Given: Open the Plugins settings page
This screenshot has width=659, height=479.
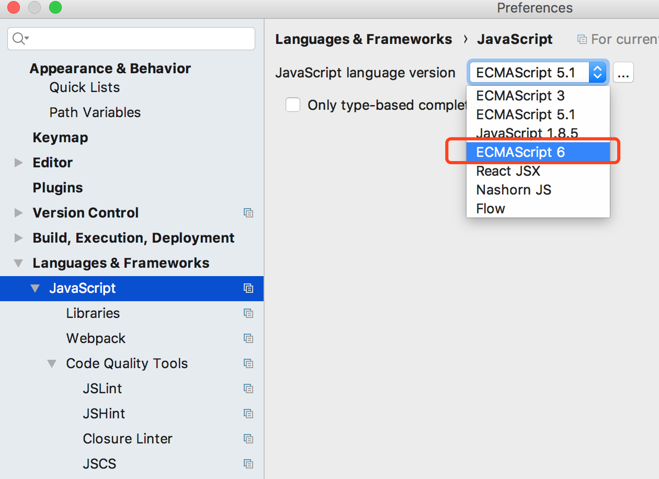Looking at the screenshot, I should pos(58,188).
